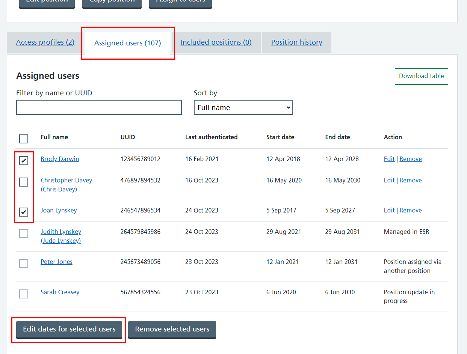Viewport: 467px width, 354px height.
Task: Click the Full name column header
Action: [54, 137]
